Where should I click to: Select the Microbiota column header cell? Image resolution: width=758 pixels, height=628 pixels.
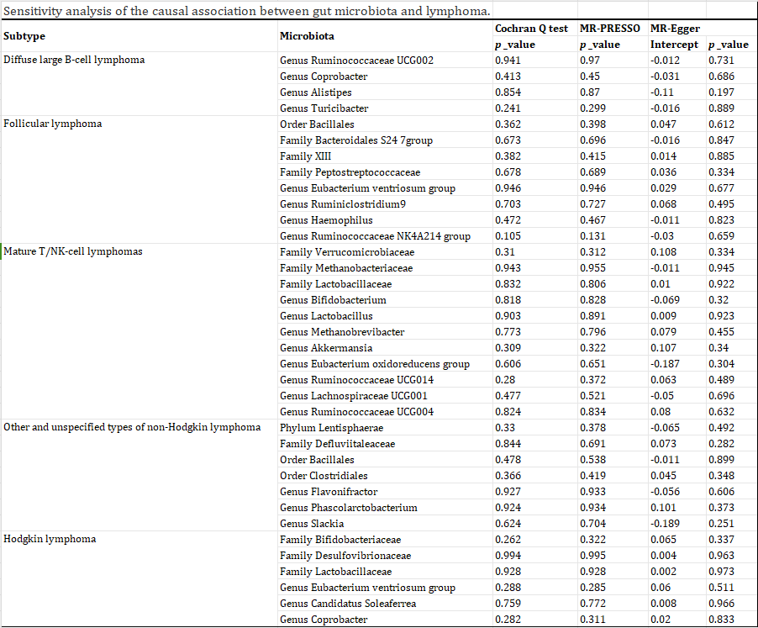click(307, 36)
